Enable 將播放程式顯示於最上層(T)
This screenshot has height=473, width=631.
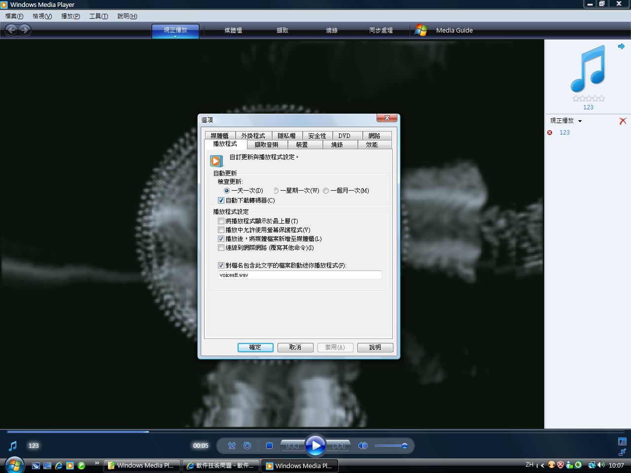(258, 221)
